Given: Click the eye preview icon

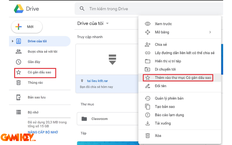Looking at the screenshot, I should click(x=148, y=24).
